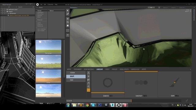
Task: Pick the second sculpt brush mode icon
Action: [x=89, y=76]
